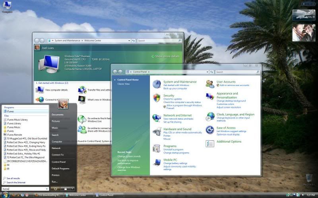Image resolution: width=318 pixels, height=198 pixels.
Task: Click the Windows Start orb
Action: click(6, 195)
